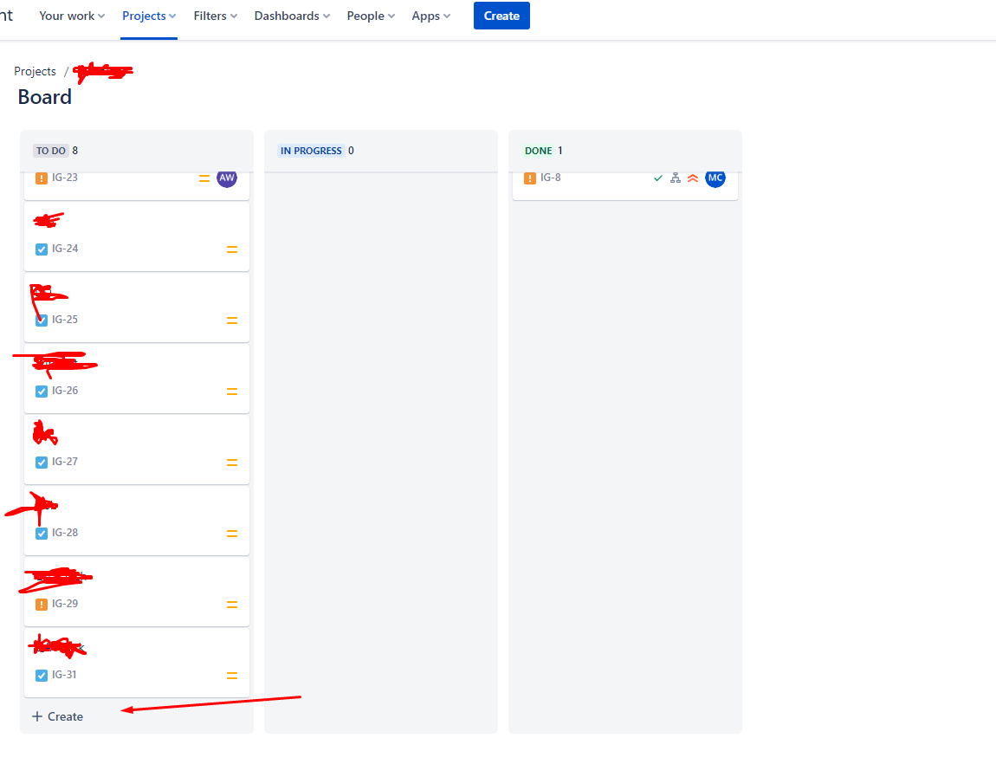This screenshot has height=777, width=996.
Task: Open issue key IG-8 in Done column
Action: tap(551, 178)
